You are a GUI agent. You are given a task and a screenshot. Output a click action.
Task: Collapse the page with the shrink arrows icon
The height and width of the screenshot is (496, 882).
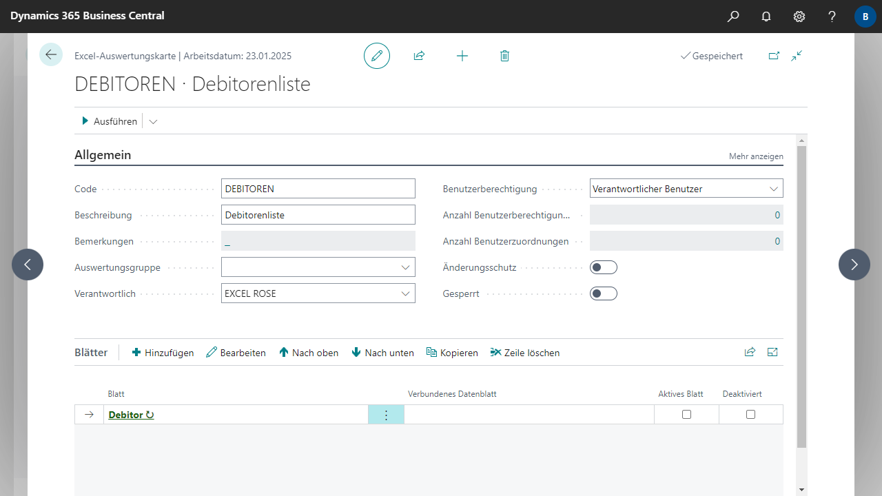click(x=797, y=56)
